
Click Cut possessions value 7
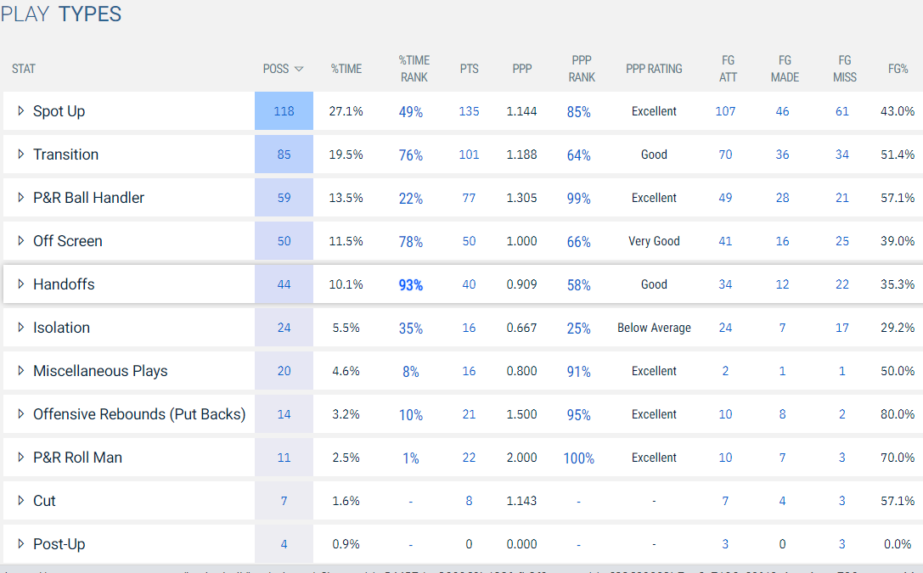point(284,501)
